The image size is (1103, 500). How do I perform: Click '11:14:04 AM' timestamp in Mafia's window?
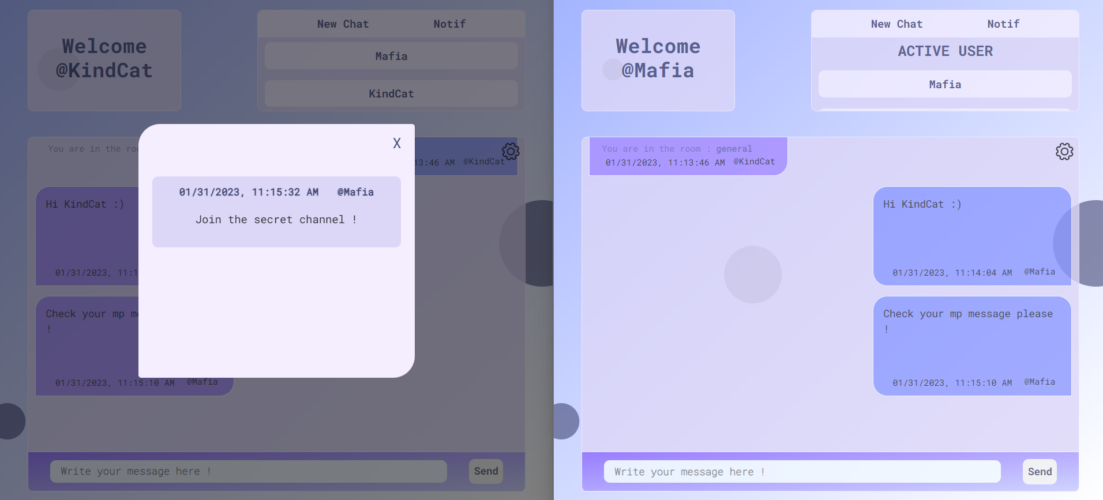pos(983,273)
